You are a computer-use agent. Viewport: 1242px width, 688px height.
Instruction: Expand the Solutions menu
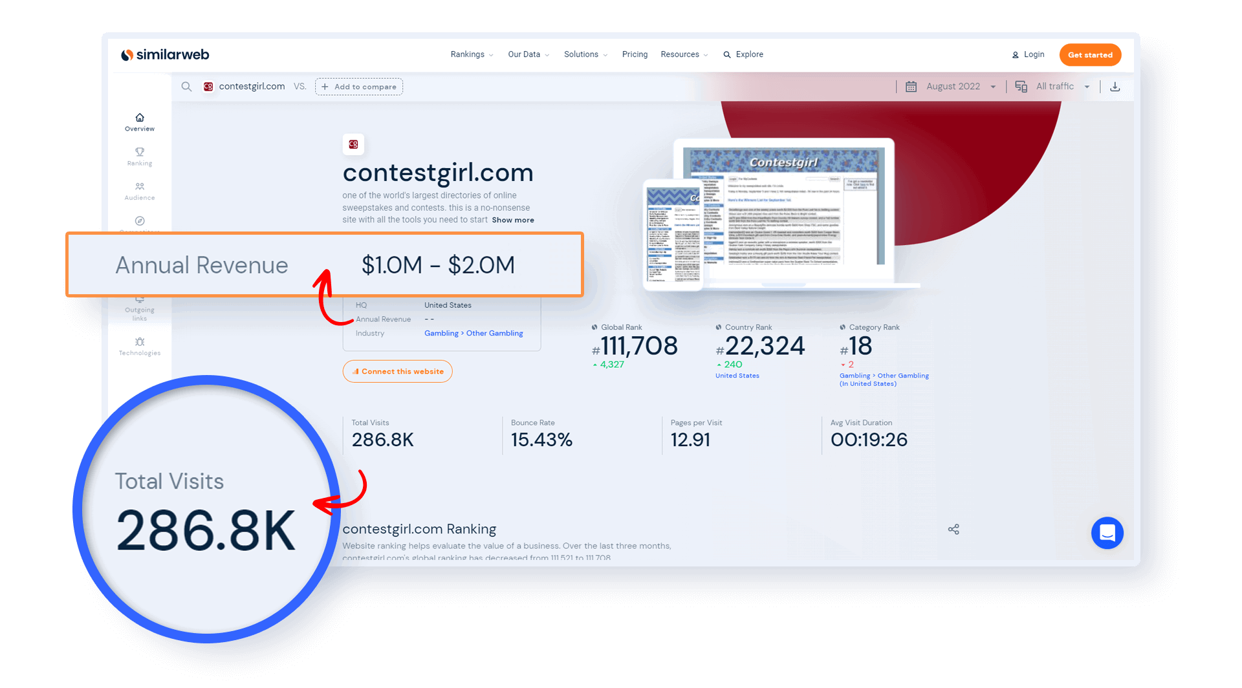(585, 54)
